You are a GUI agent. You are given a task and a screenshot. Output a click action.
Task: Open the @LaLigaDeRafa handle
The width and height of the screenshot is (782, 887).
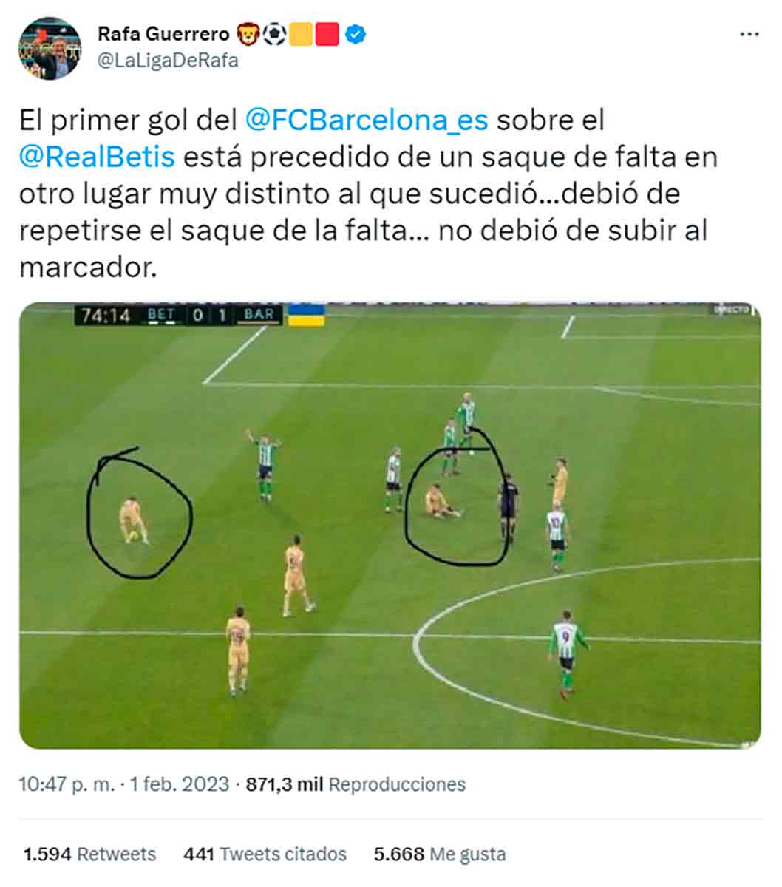[x=168, y=61]
